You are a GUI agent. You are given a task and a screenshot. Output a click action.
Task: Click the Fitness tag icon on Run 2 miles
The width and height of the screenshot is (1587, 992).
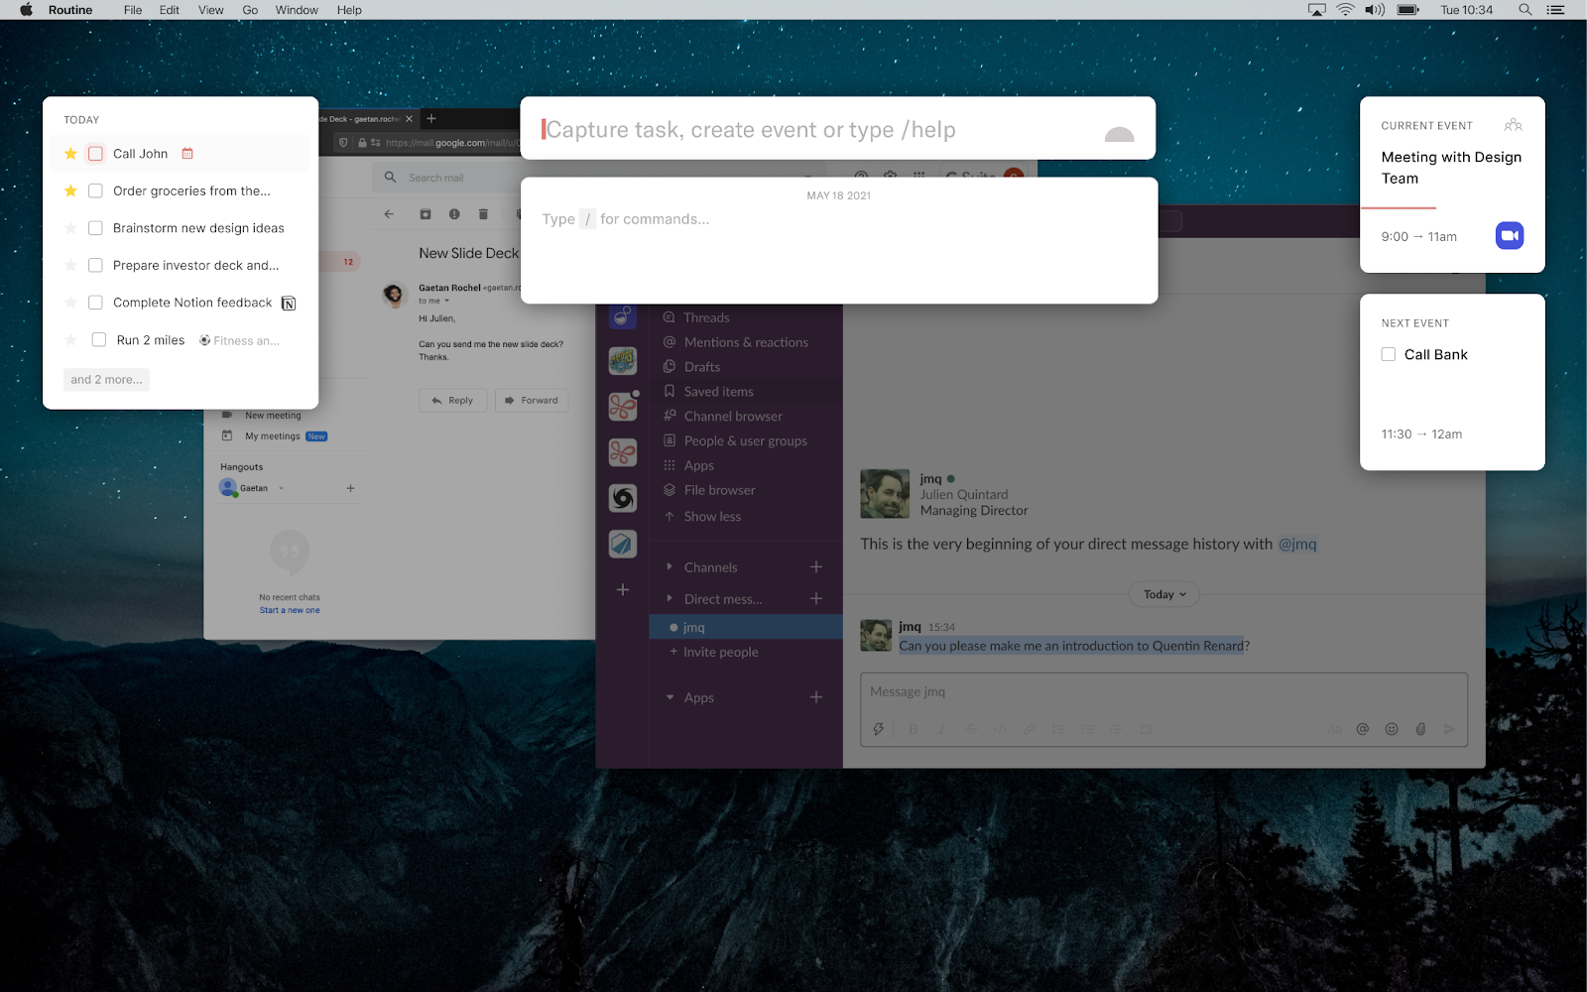[x=204, y=340]
